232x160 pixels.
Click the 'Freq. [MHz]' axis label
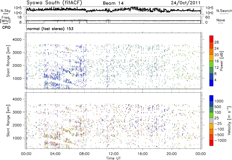click(x=6, y=19)
